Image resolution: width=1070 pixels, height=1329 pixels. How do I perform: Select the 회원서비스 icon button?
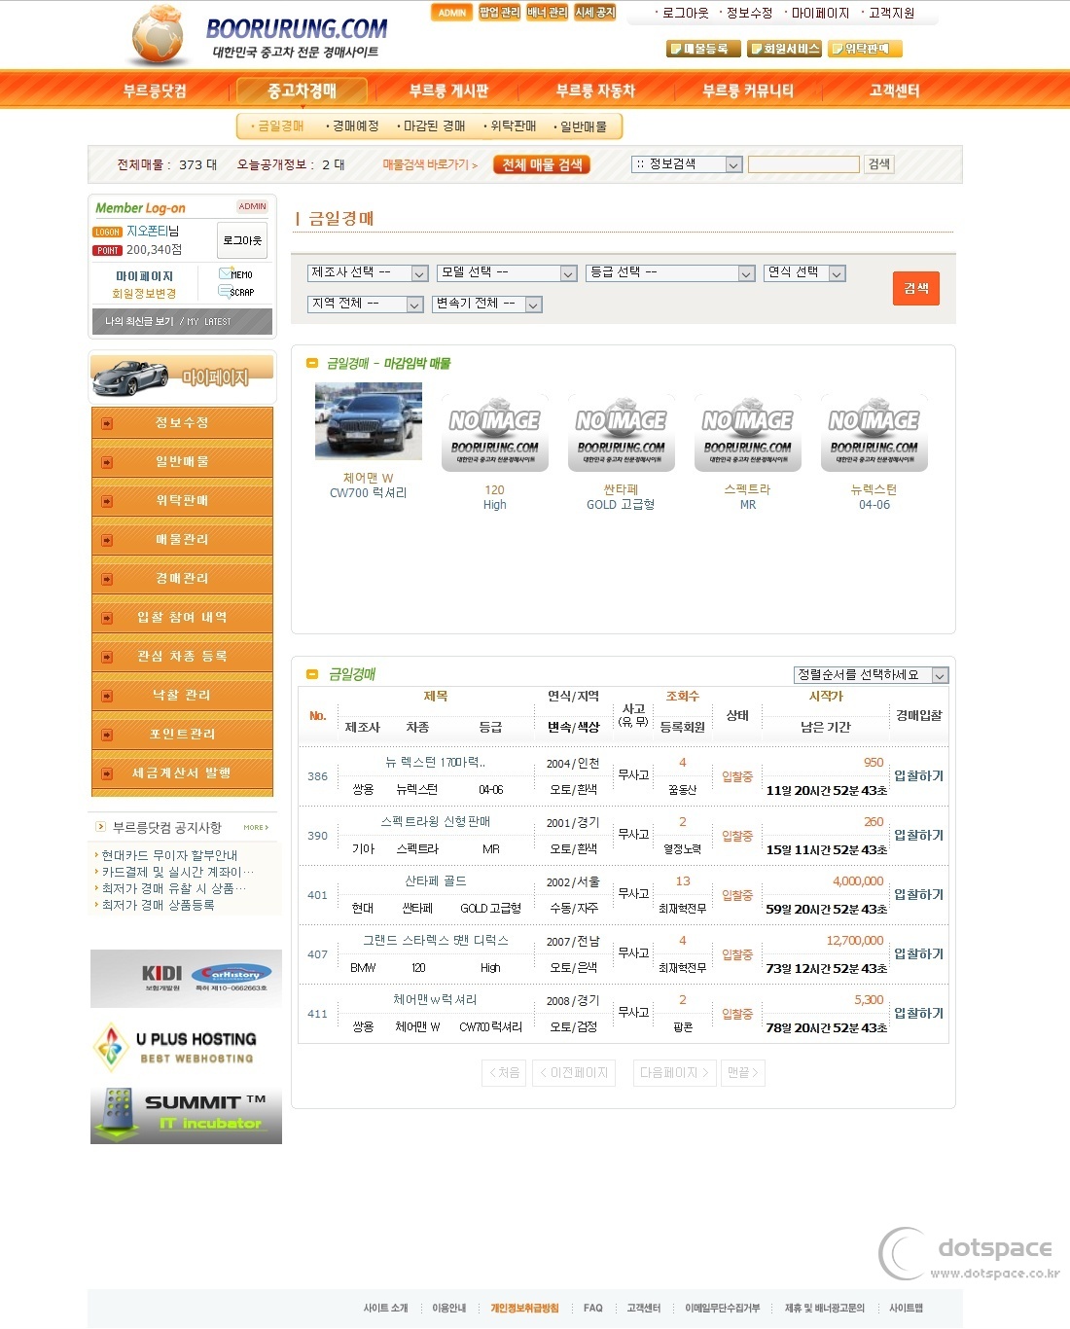tap(783, 48)
